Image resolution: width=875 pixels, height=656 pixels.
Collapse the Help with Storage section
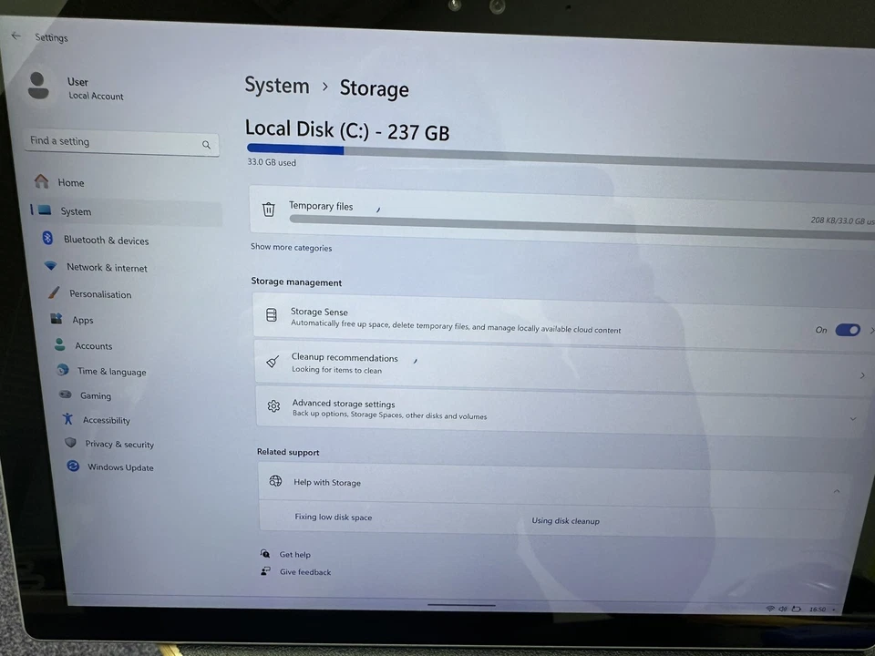point(836,490)
